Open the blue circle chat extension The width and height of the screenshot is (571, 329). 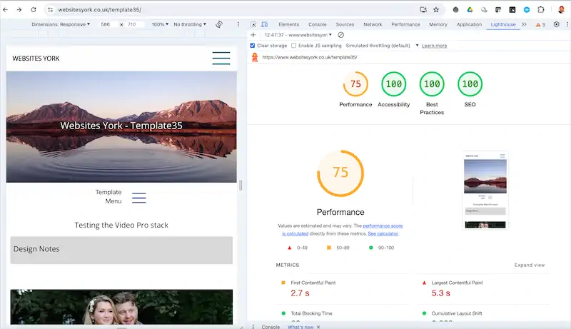point(527,10)
